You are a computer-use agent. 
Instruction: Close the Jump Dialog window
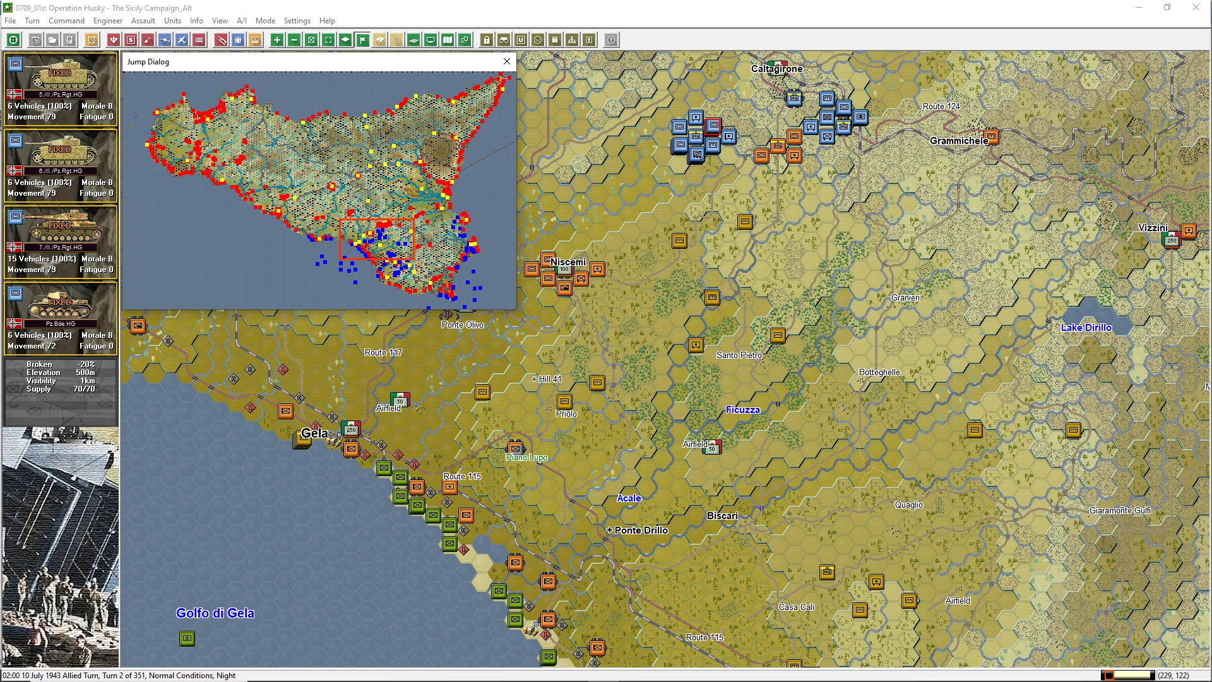point(507,61)
